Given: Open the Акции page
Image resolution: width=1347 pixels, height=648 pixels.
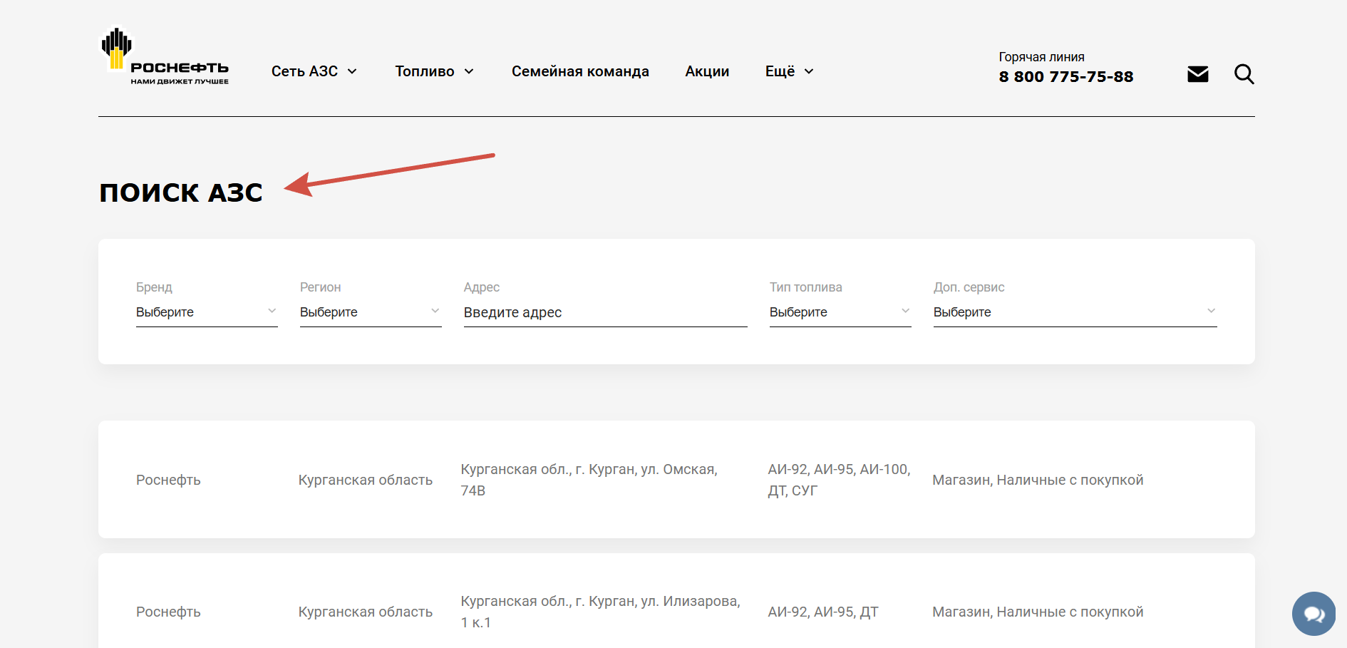Looking at the screenshot, I should (x=707, y=71).
